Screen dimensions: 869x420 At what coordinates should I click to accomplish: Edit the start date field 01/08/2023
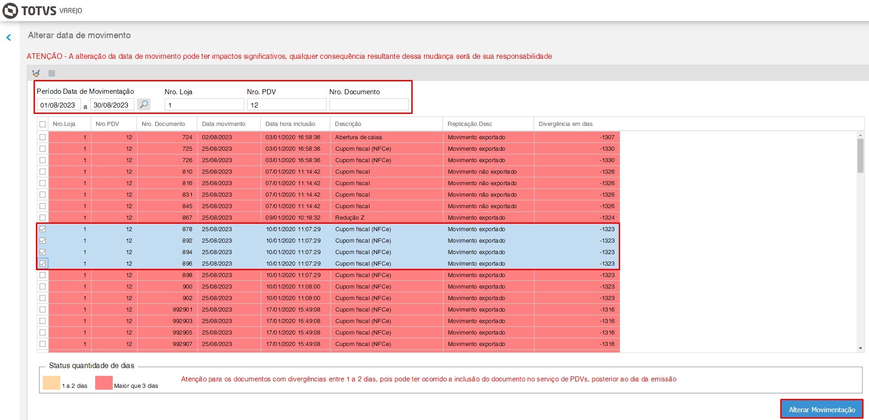pos(59,105)
